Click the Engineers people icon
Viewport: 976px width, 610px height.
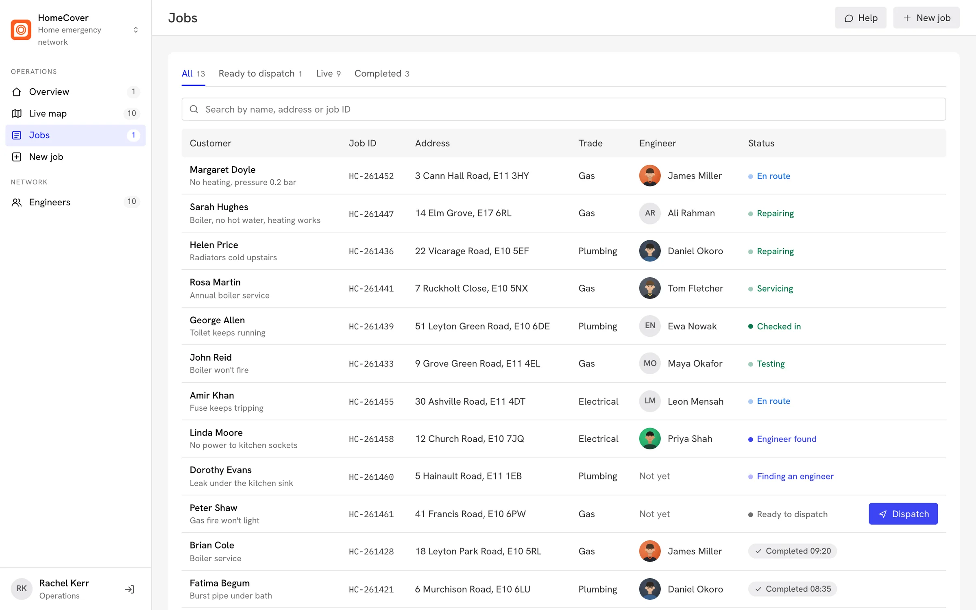17,202
